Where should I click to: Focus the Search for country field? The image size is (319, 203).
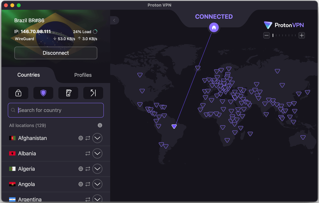(56, 110)
